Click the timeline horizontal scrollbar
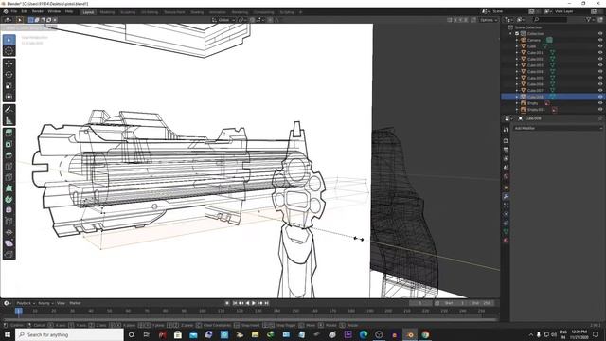The height and width of the screenshot is (341, 606). click(x=250, y=320)
